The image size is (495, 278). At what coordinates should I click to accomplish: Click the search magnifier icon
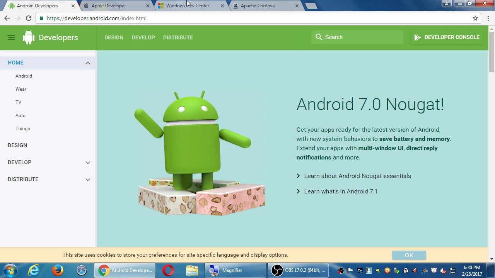(x=319, y=37)
